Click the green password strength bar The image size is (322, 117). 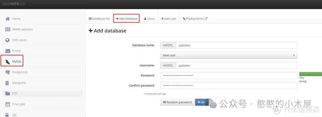point(310,74)
